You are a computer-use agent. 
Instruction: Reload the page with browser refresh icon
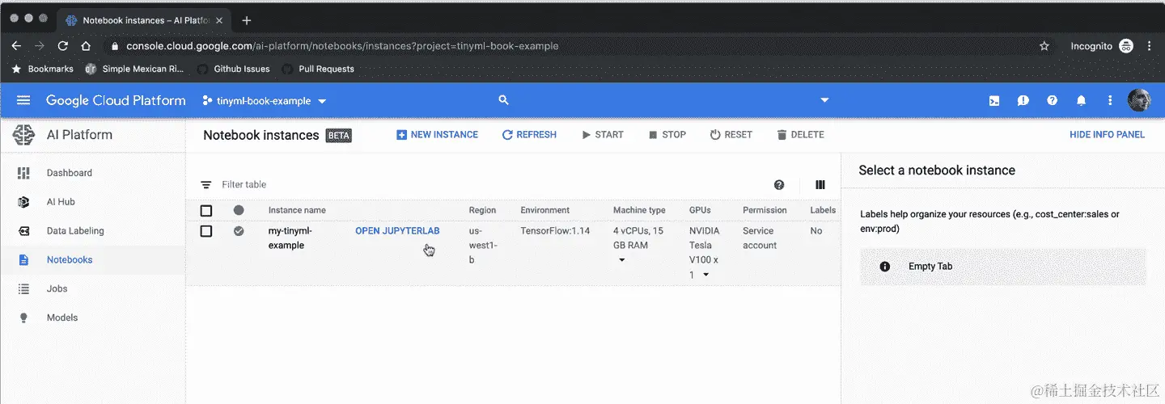63,46
